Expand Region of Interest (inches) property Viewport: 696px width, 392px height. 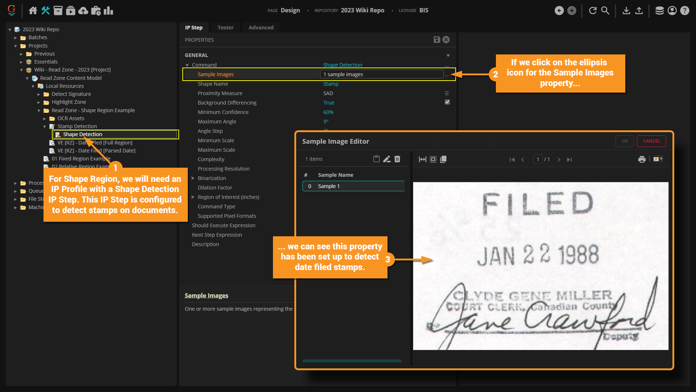(x=193, y=197)
